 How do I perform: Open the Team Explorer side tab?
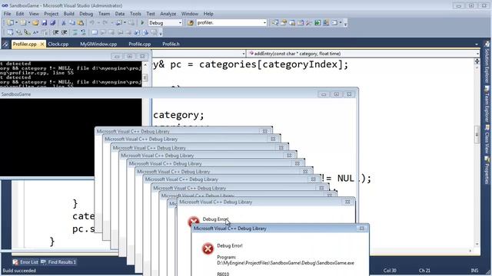tap(487, 104)
